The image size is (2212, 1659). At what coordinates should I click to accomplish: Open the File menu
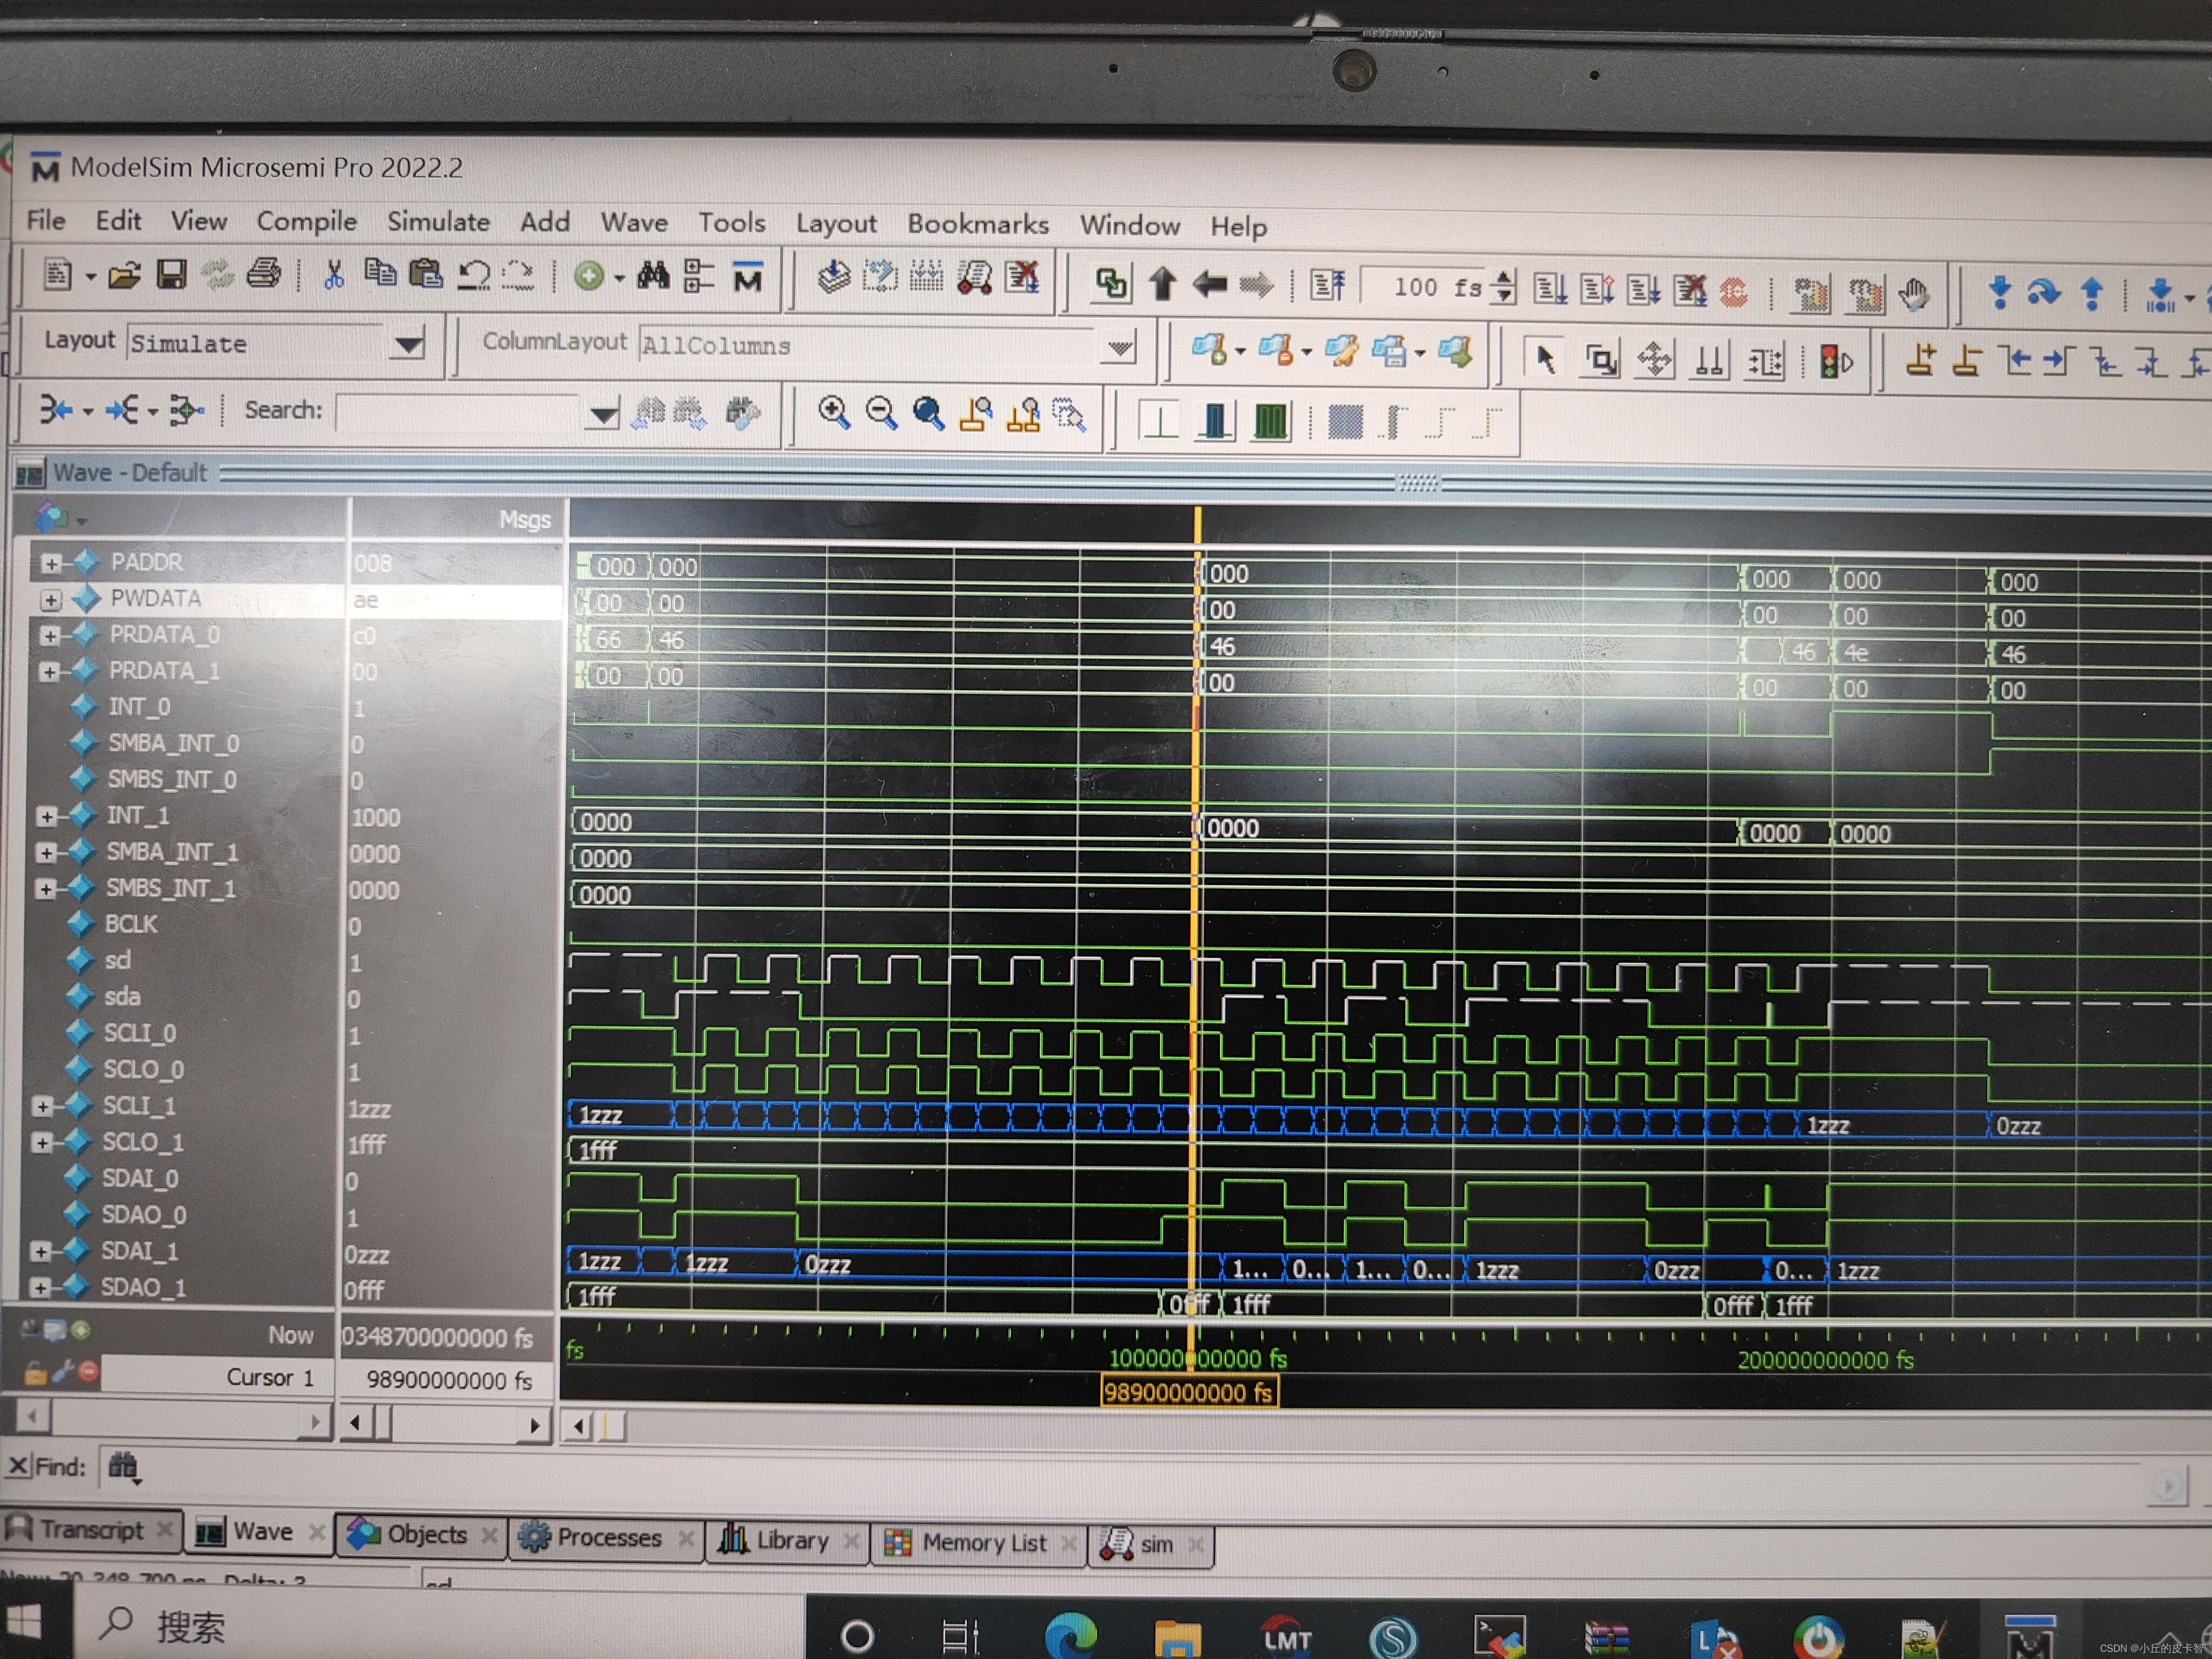coord(46,220)
